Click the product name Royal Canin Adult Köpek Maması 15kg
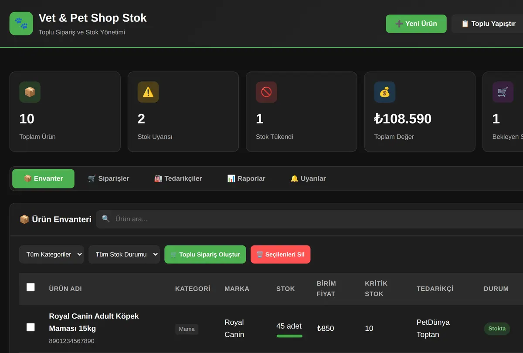Image resolution: width=523 pixels, height=353 pixels. pyautogui.click(x=94, y=322)
